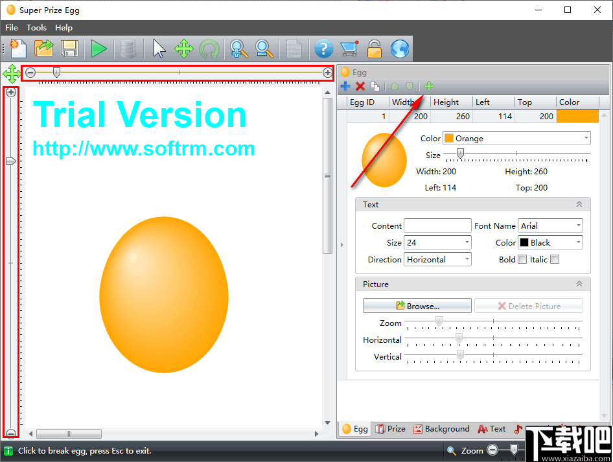Zoom in using magnifier plus icon
613x462 pixels.
(x=239, y=49)
